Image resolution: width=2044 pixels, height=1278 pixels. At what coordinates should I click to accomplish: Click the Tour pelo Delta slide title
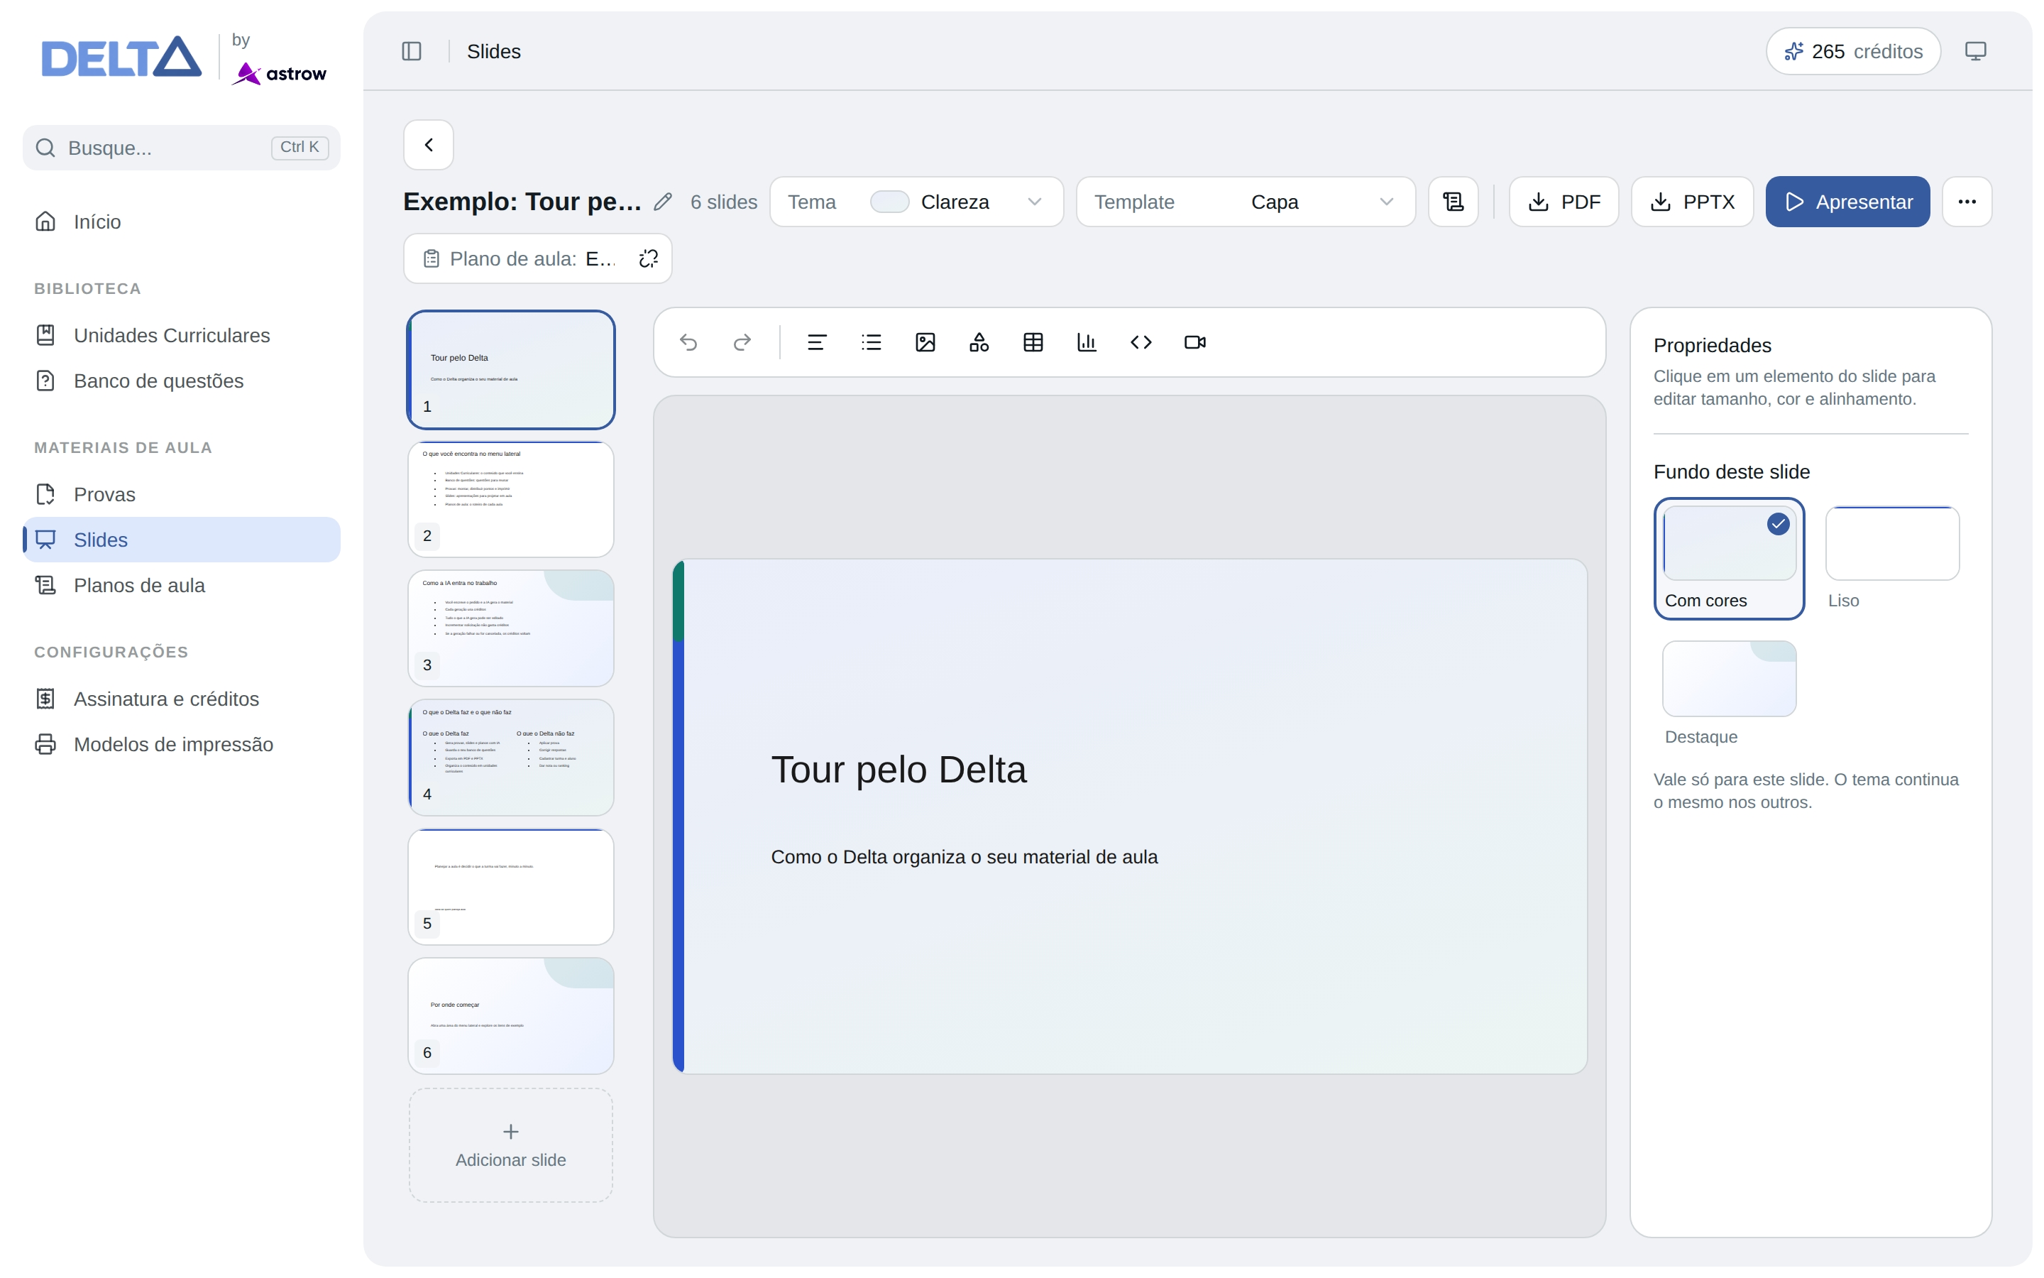(x=899, y=770)
